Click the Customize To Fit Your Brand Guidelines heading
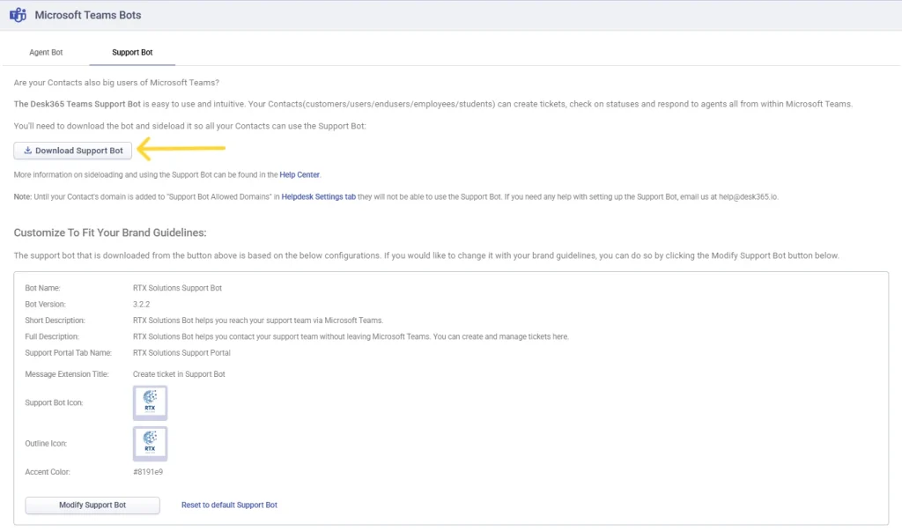The width and height of the screenshot is (902, 531). click(x=110, y=233)
